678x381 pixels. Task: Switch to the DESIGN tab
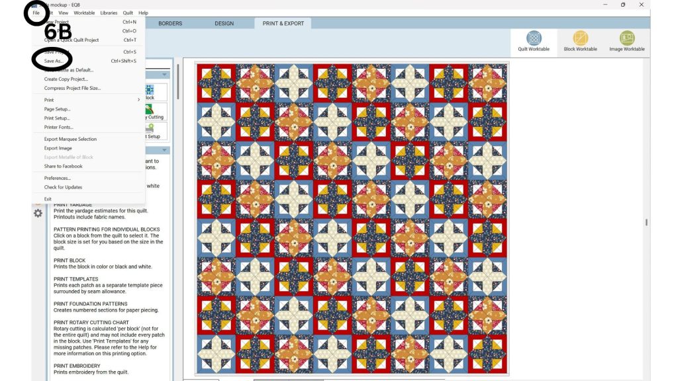224,23
